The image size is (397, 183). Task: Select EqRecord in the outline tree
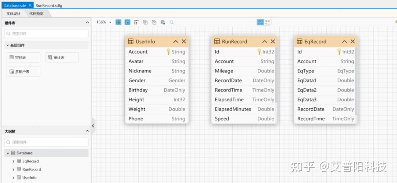click(x=31, y=161)
